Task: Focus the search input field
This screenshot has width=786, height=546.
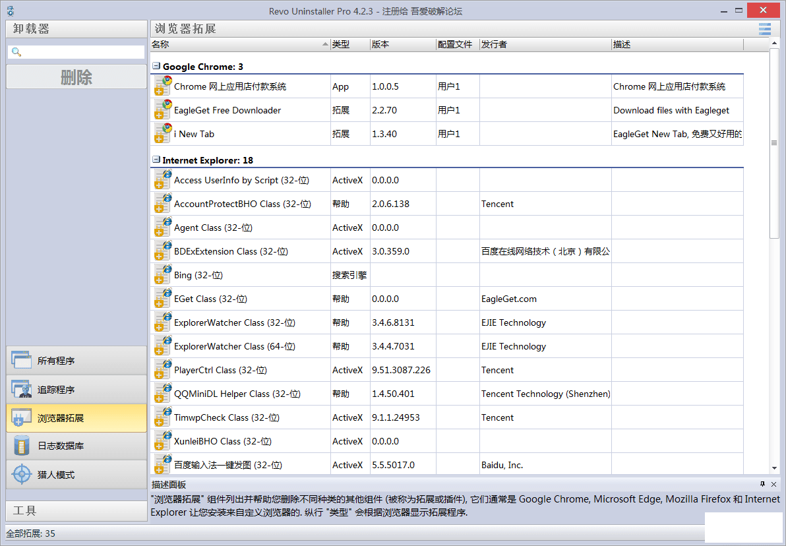Action: click(x=76, y=52)
